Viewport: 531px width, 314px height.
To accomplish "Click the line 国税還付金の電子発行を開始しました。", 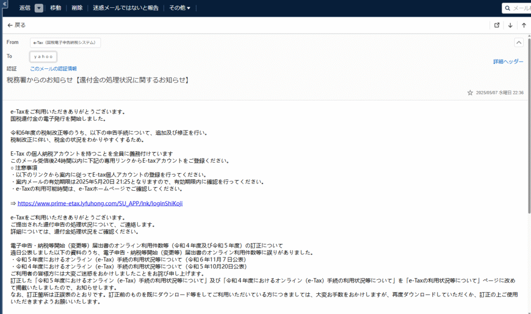I will point(59,119).
